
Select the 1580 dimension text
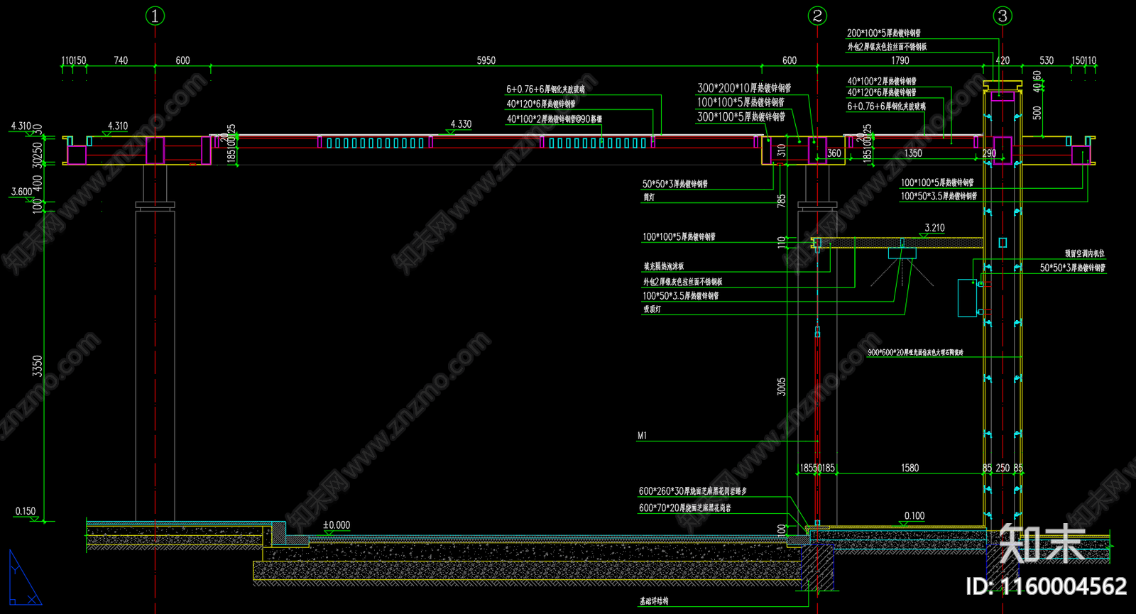pos(910,468)
